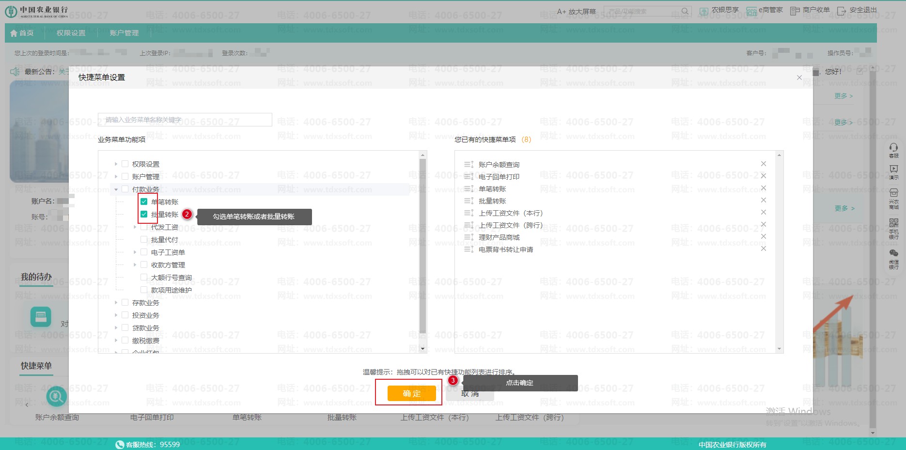Click the 安全退出 logout icon
Viewport: 906px width, 450px height.
click(842, 11)
